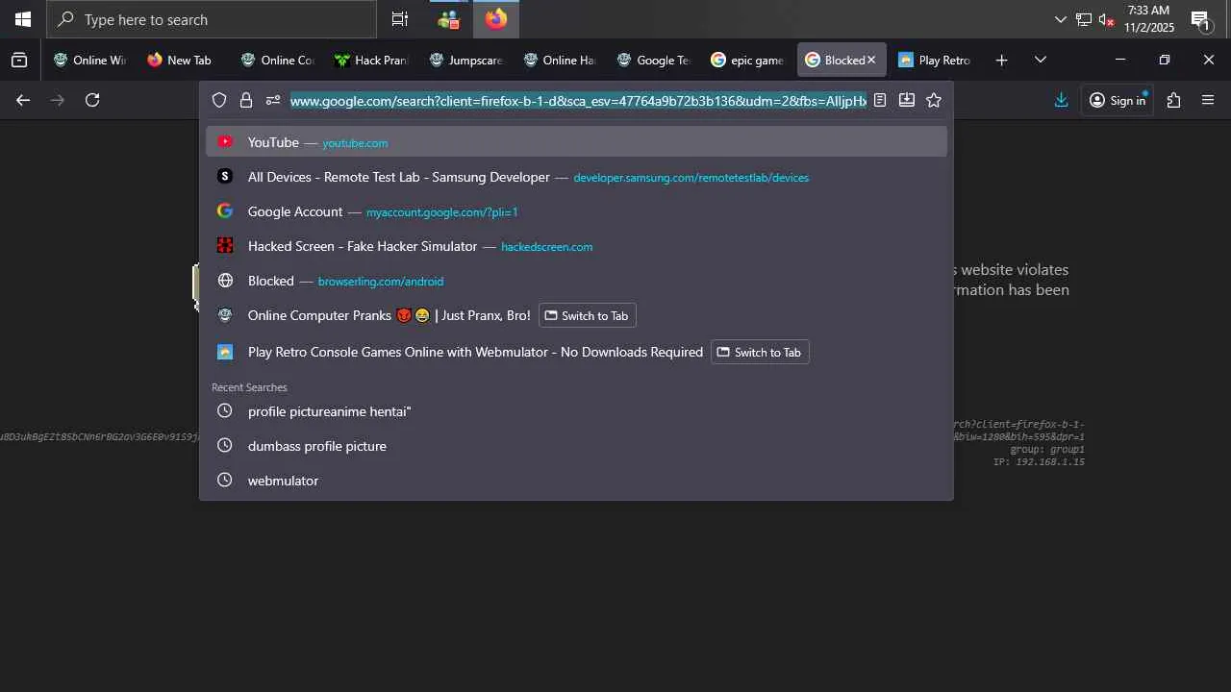Switch to the Online Ha tab

[562, 60]
